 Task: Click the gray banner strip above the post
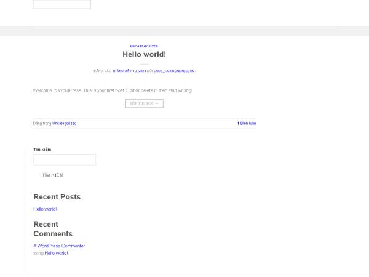point(184,31)
